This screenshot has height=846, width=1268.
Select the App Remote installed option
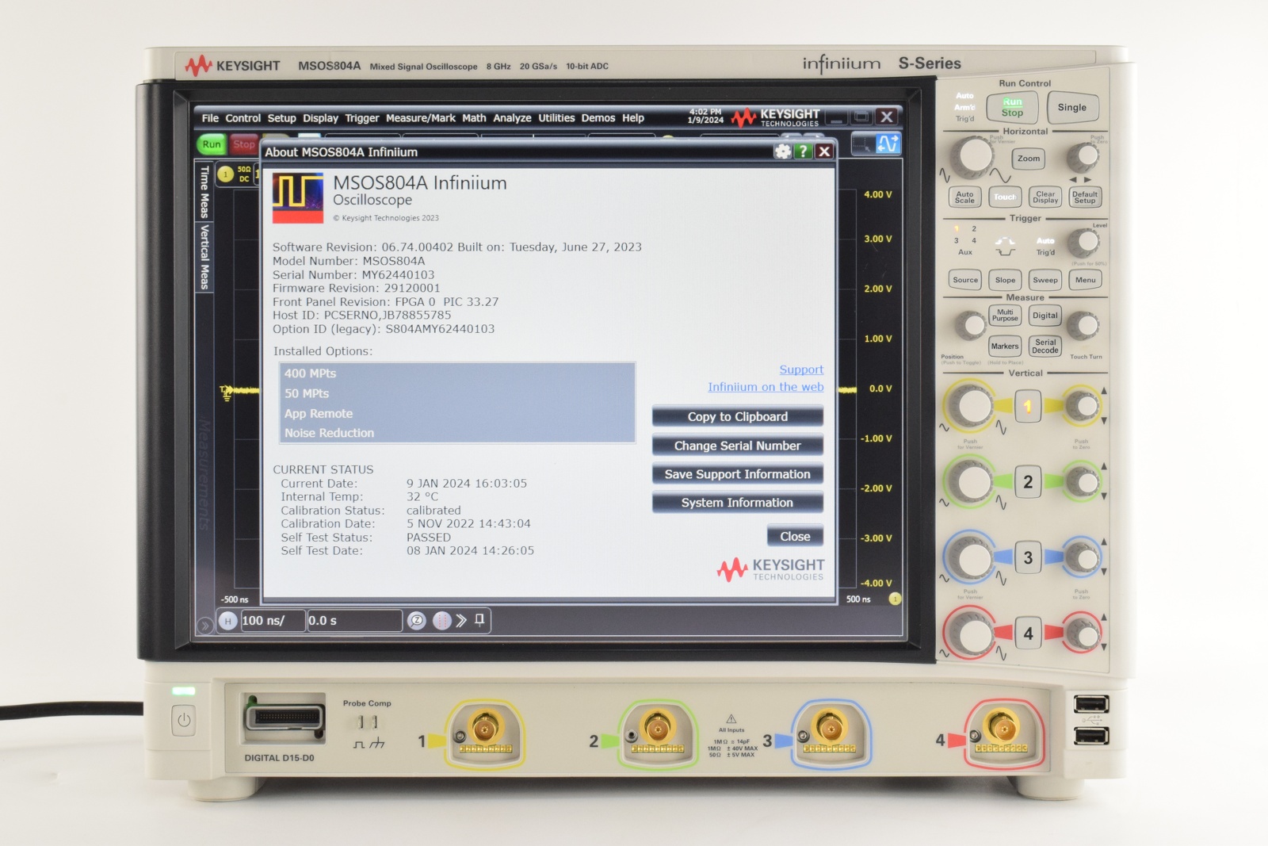456,413
